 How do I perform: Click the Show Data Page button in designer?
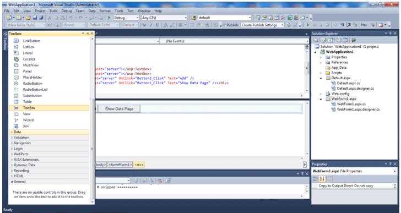[x=119, y=109]
